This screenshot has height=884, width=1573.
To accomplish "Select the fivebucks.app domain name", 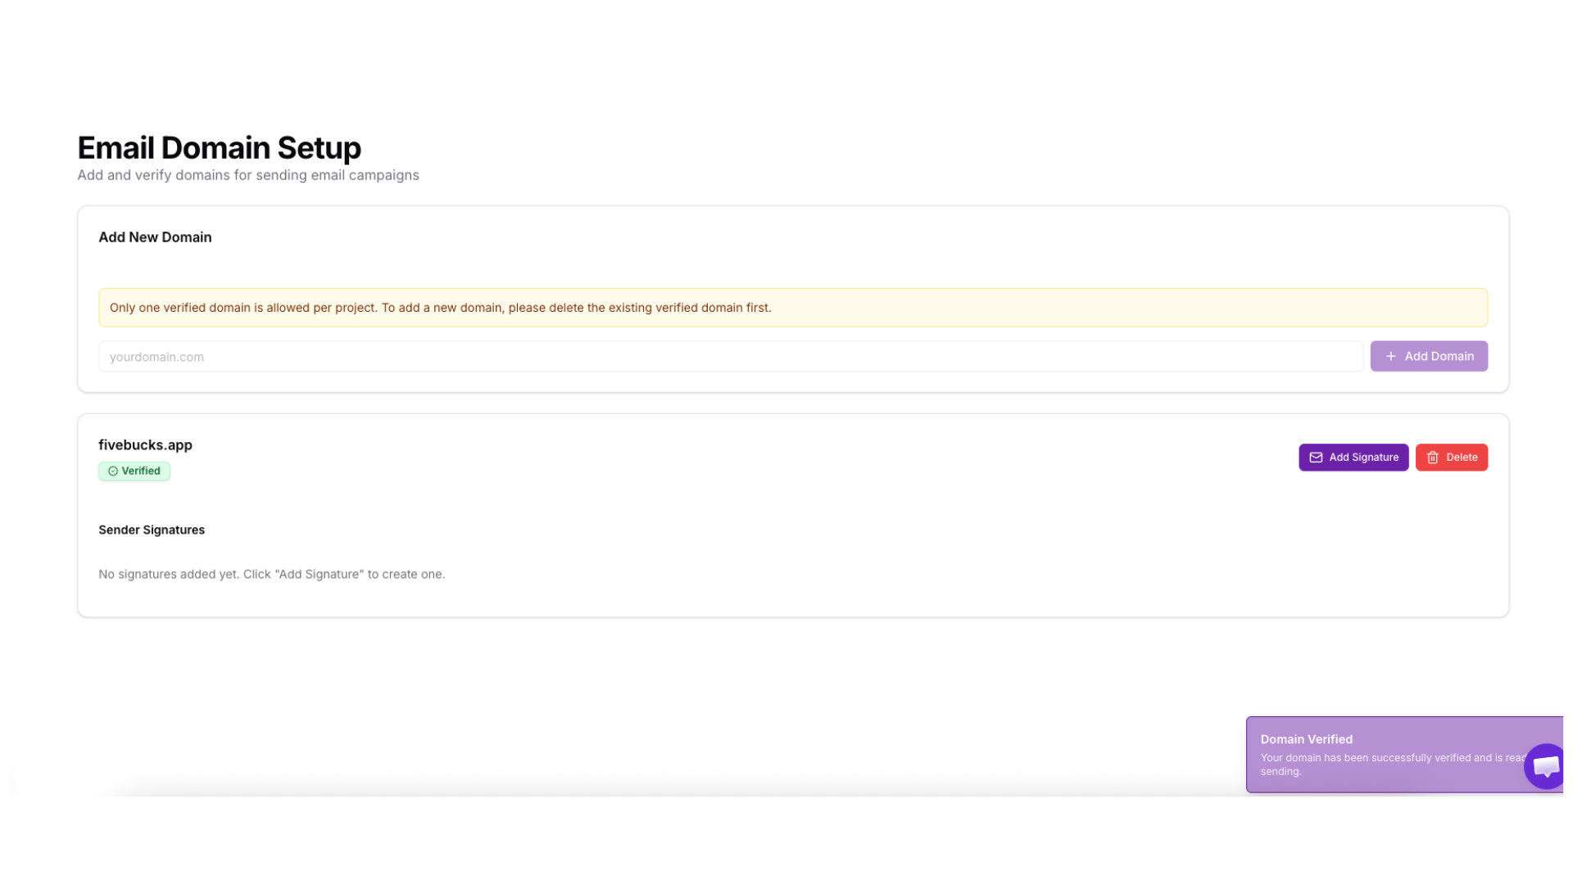I will tap(145, 445).
